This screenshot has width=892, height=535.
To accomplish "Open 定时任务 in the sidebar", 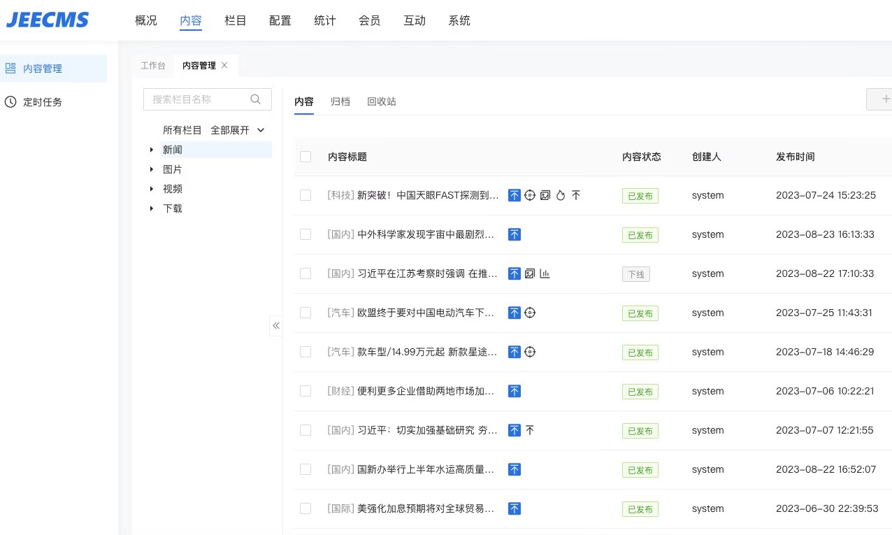I will [43, 102].
